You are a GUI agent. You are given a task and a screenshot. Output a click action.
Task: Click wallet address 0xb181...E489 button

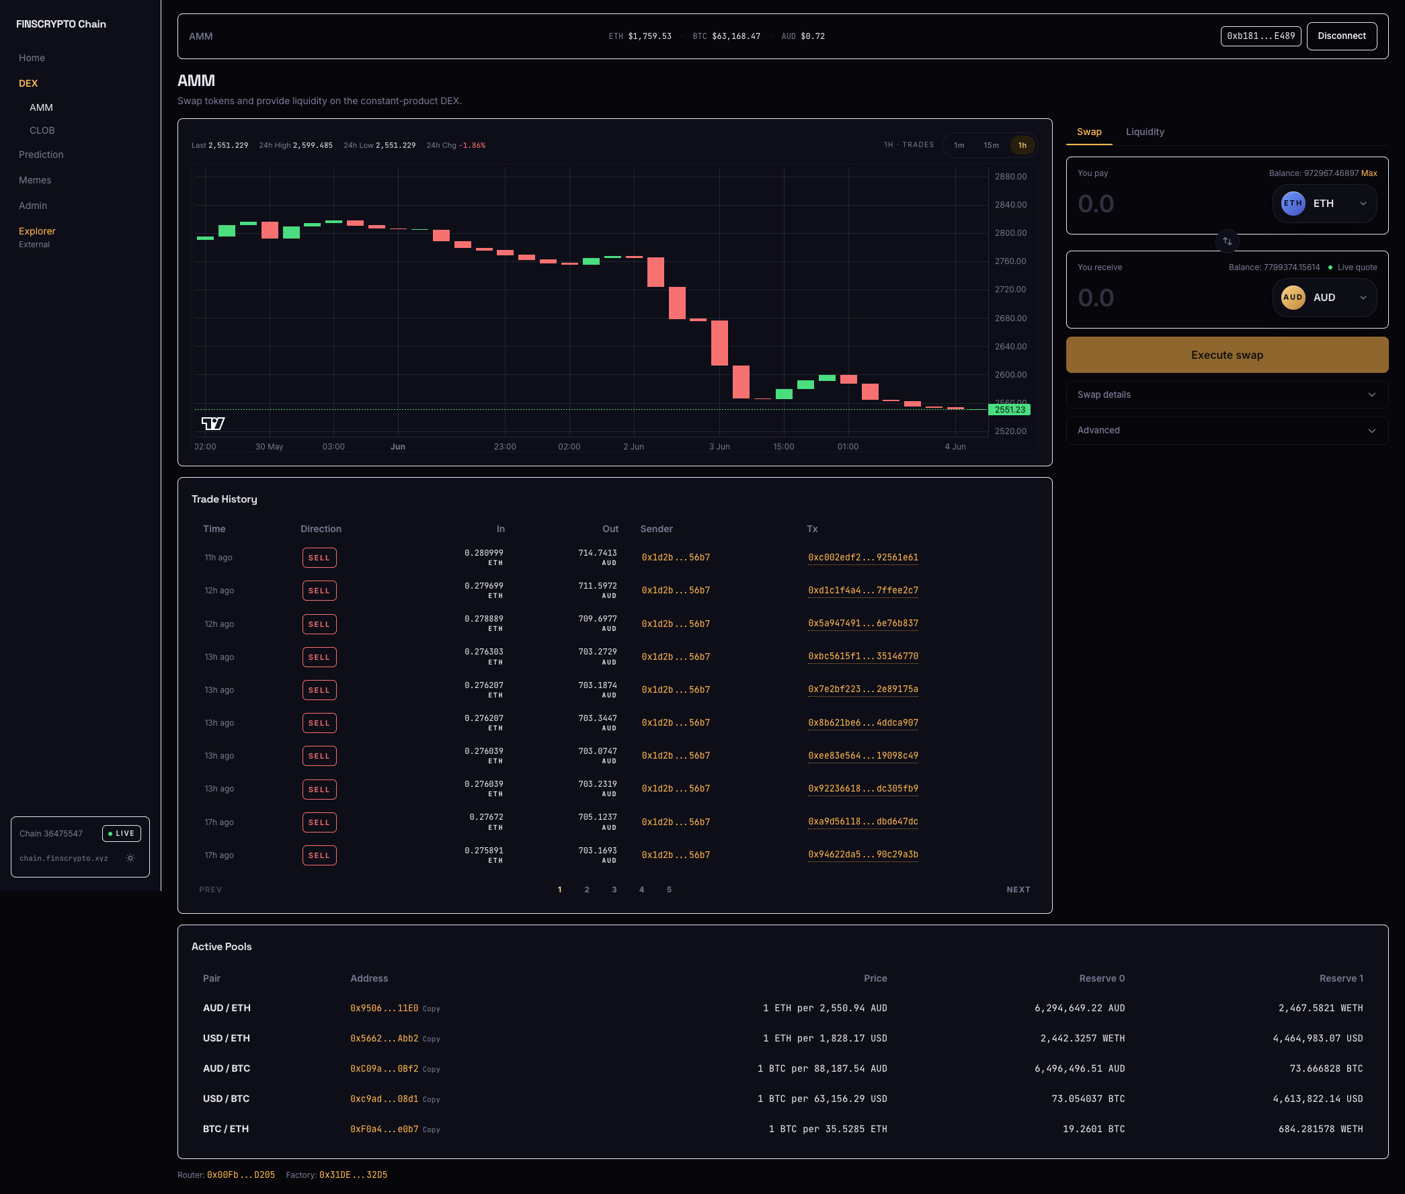coord(1260,36)
